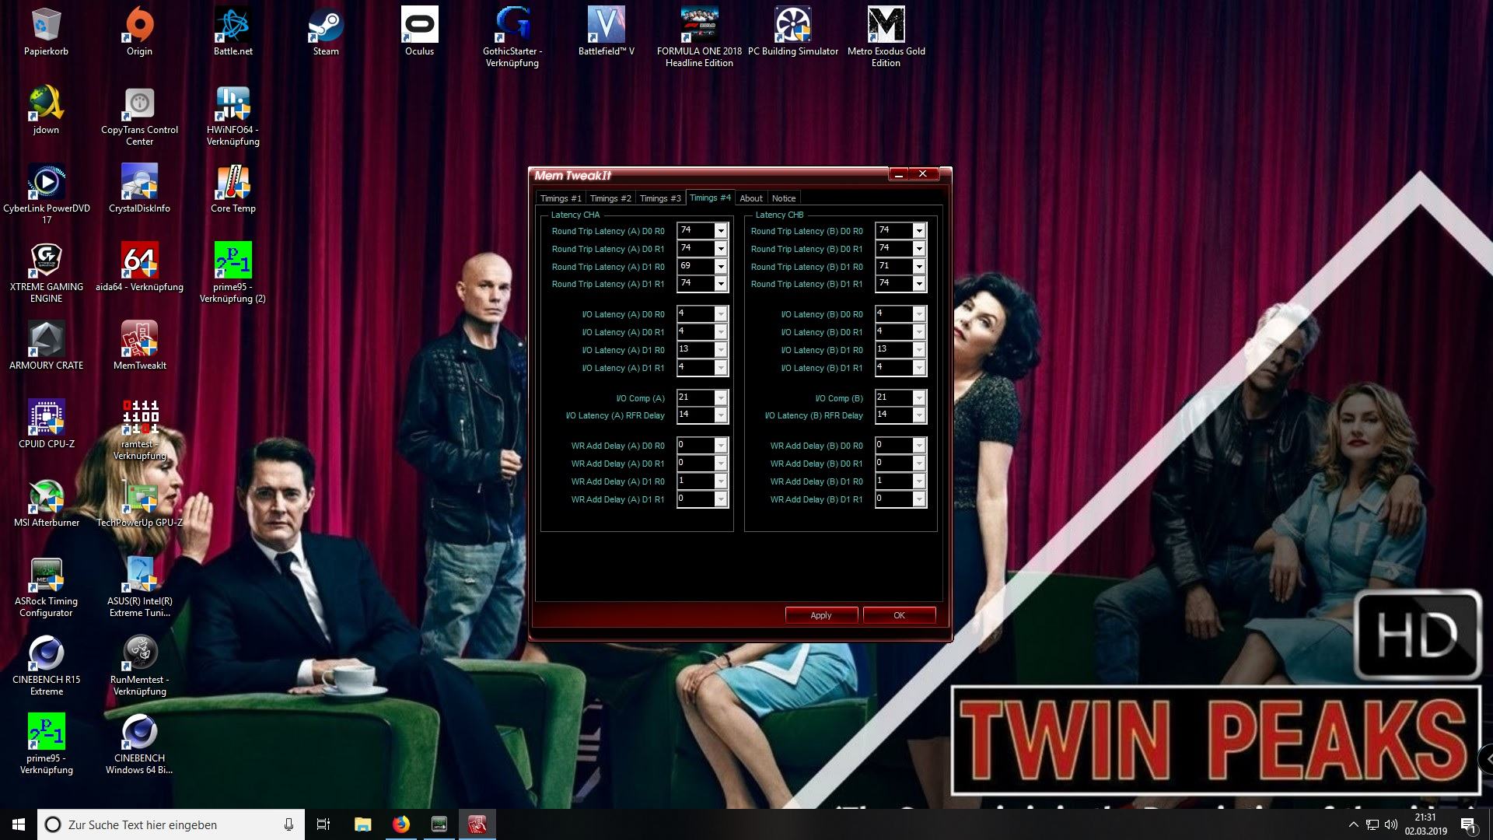The width and height of the screenshot is (1493, 840).
Task: Click the OK button in Mem TweakIt
Action: (899, 615)
